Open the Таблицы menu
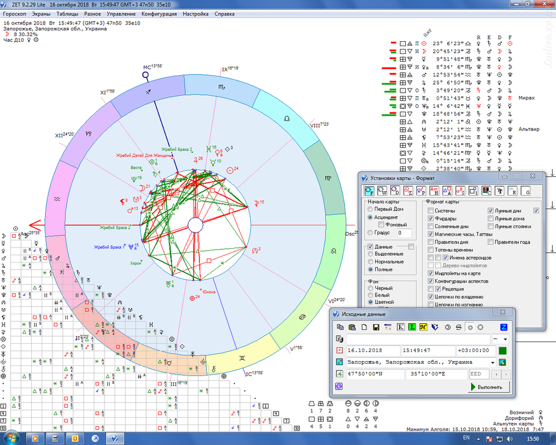The height and width of the screenshot is (445, 556). [67, 14]
